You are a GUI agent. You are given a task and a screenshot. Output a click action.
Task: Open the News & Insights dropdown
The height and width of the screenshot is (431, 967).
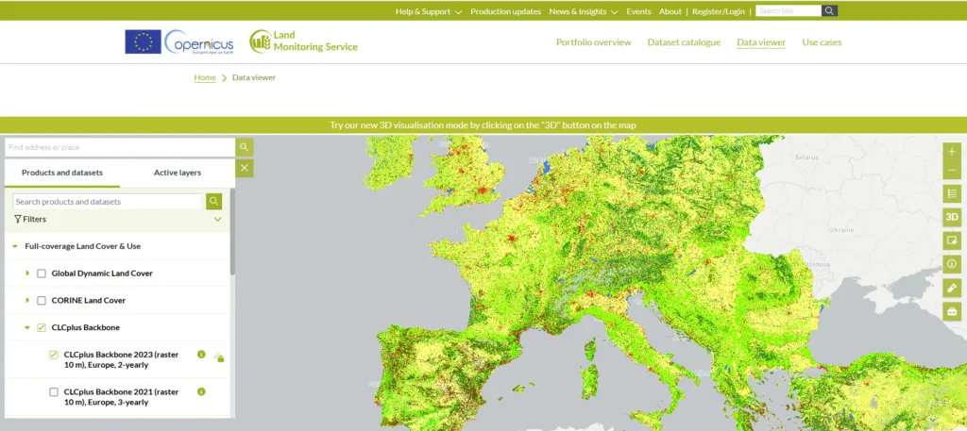tap(584, 11)
